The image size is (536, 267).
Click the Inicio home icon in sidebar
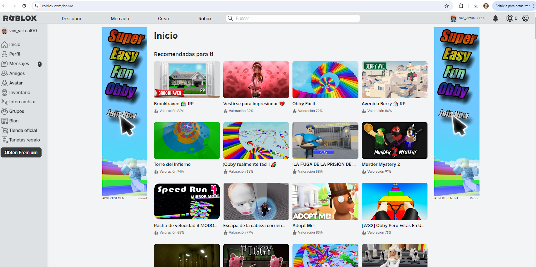4,45
